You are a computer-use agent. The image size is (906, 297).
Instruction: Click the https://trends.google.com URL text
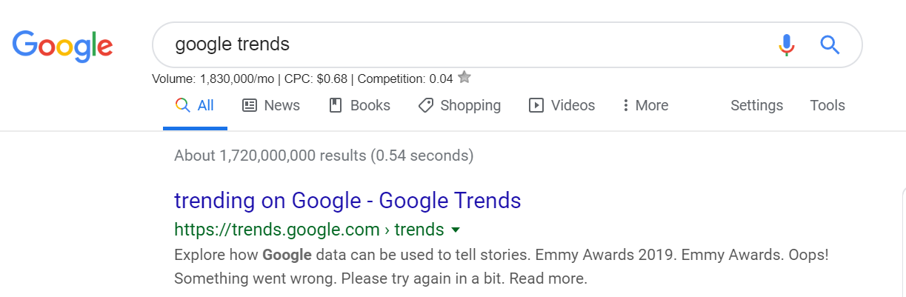coord(278,230)
